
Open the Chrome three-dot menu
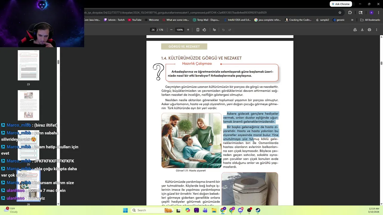pyautogui.click(x=378, y=13)
